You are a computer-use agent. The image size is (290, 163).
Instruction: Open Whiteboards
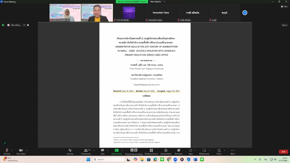(204, 152)
